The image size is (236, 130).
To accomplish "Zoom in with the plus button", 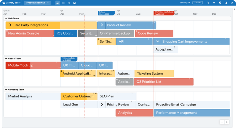I will (227, 122).
